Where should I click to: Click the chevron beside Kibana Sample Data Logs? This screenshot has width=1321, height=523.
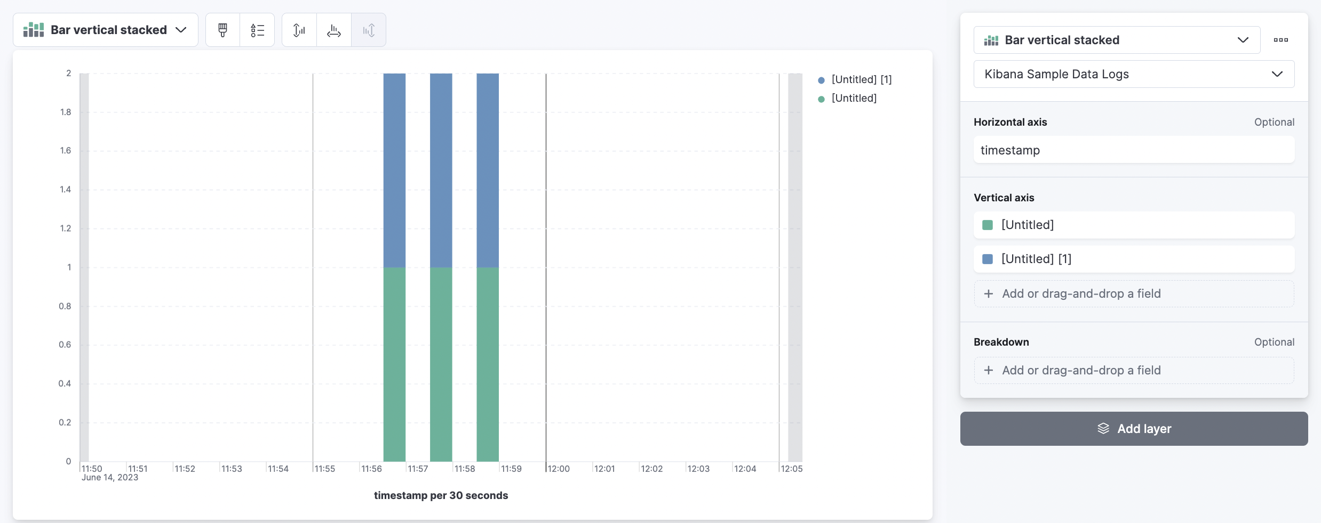[1277, 74]
